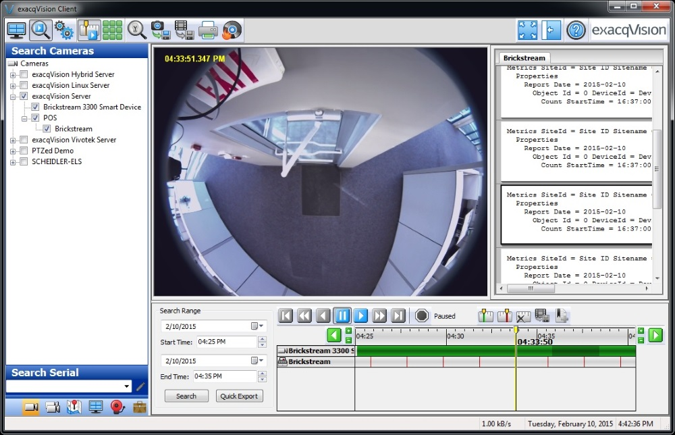
Task: Uncheck the exacqVision Server checkbox
Action: point(25,96)
